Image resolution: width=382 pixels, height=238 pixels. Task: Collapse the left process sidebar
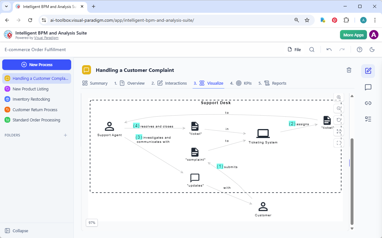point(16,230)
